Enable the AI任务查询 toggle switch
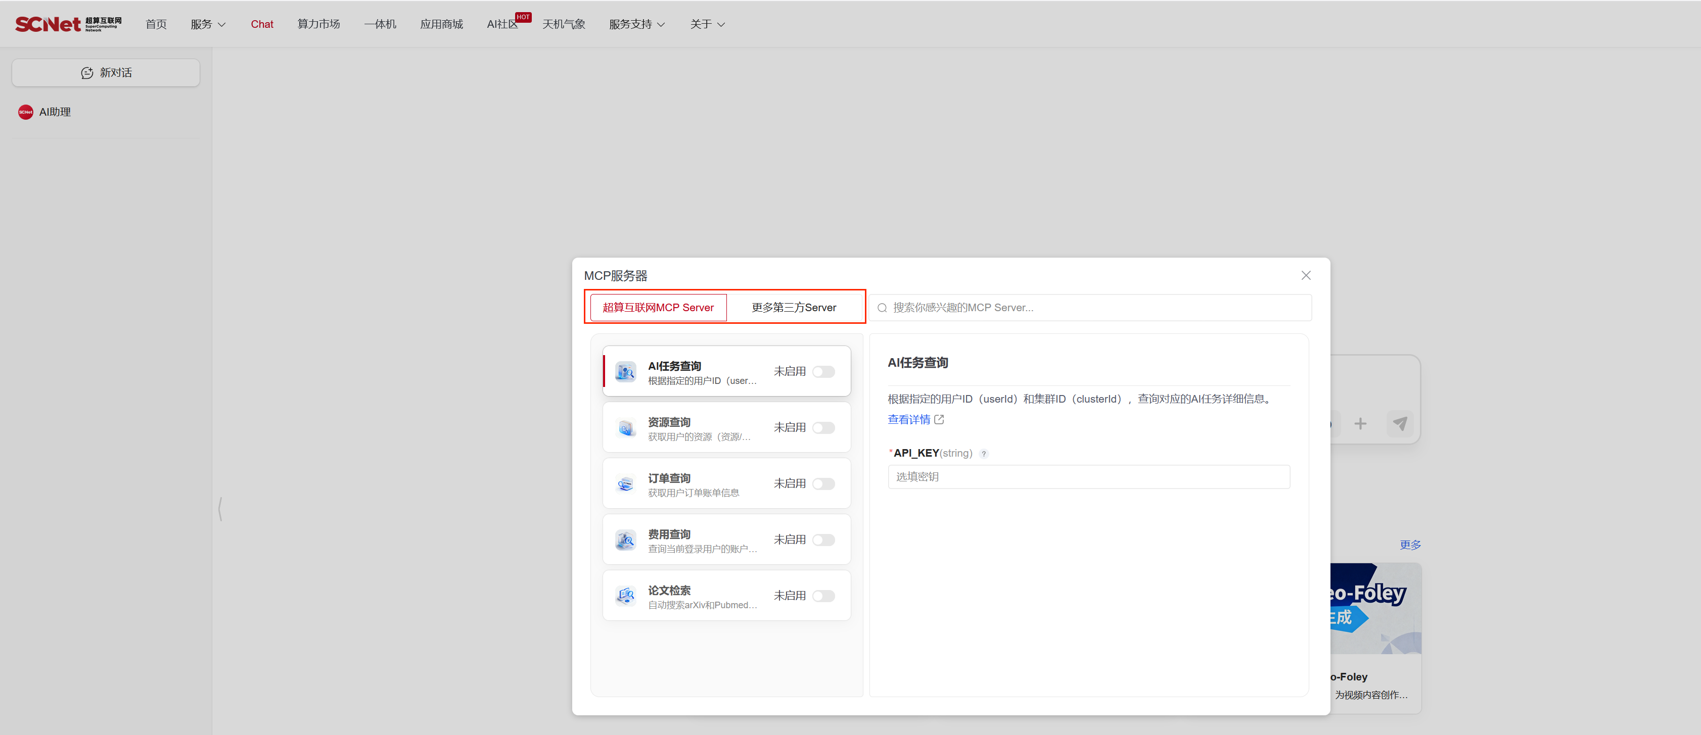The width and height of the screenshot is (1701, 735). tap(823, 371)
